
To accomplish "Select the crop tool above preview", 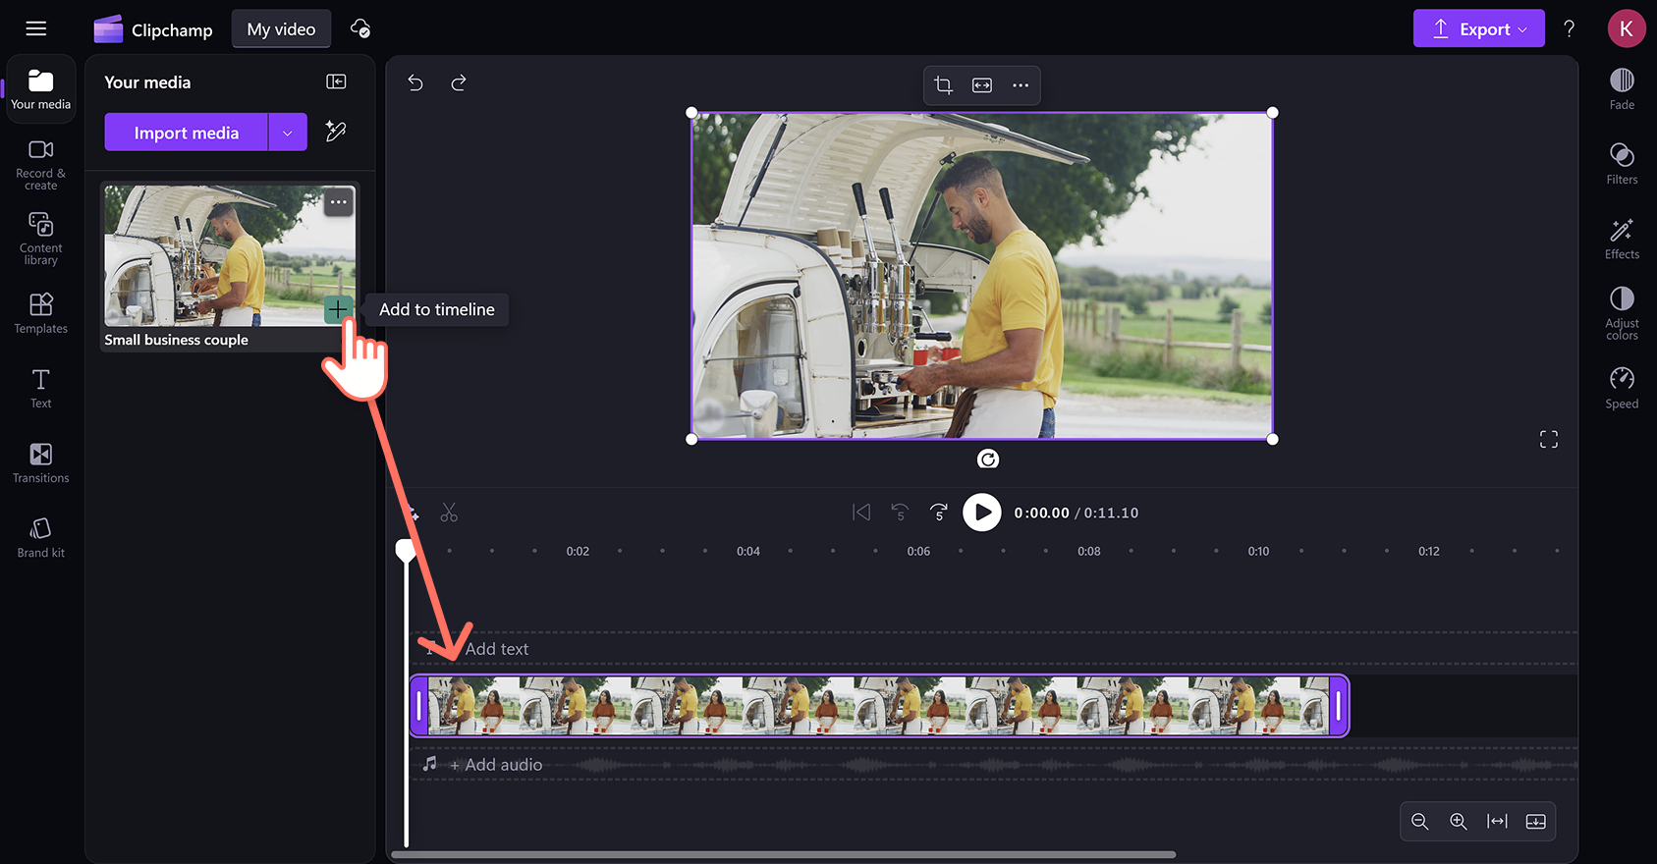I will pos(944,85).
